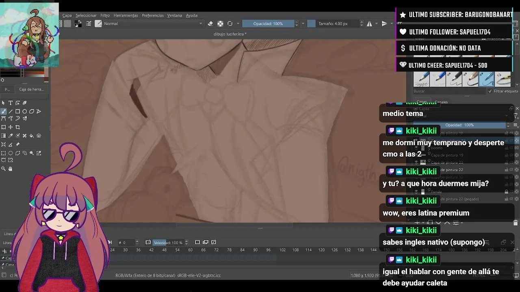The width and height of the screenshot is (520, 292).
Task: Select the Bezier Curve tool
Action: (4, 119)
